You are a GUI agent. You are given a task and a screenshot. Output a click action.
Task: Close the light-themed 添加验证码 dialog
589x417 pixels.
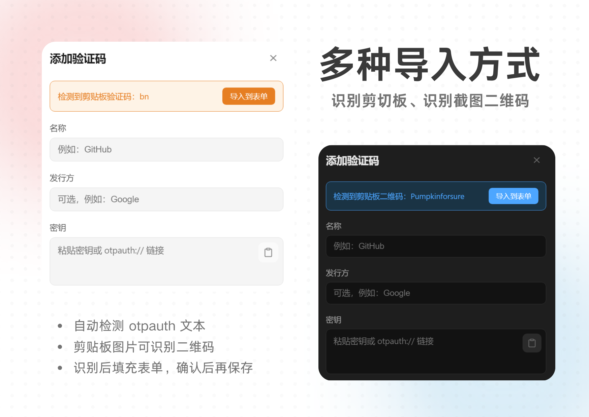(273, 58)
